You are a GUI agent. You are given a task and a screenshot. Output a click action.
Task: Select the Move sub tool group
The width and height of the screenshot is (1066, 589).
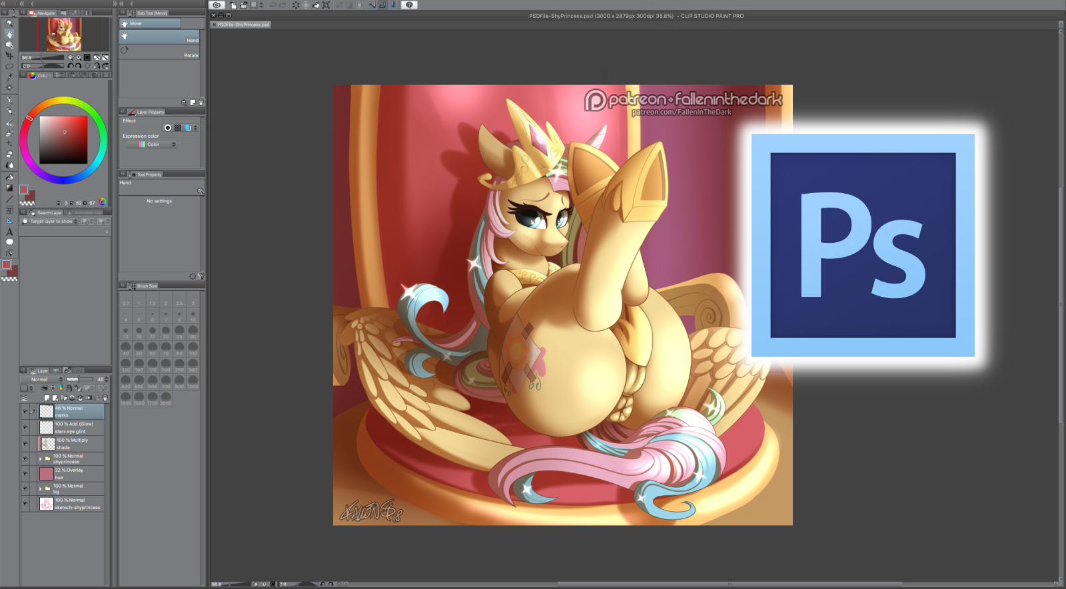click(150, 23)
